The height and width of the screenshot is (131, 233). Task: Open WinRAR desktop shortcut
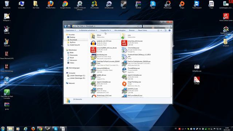[x=138, y=5]
